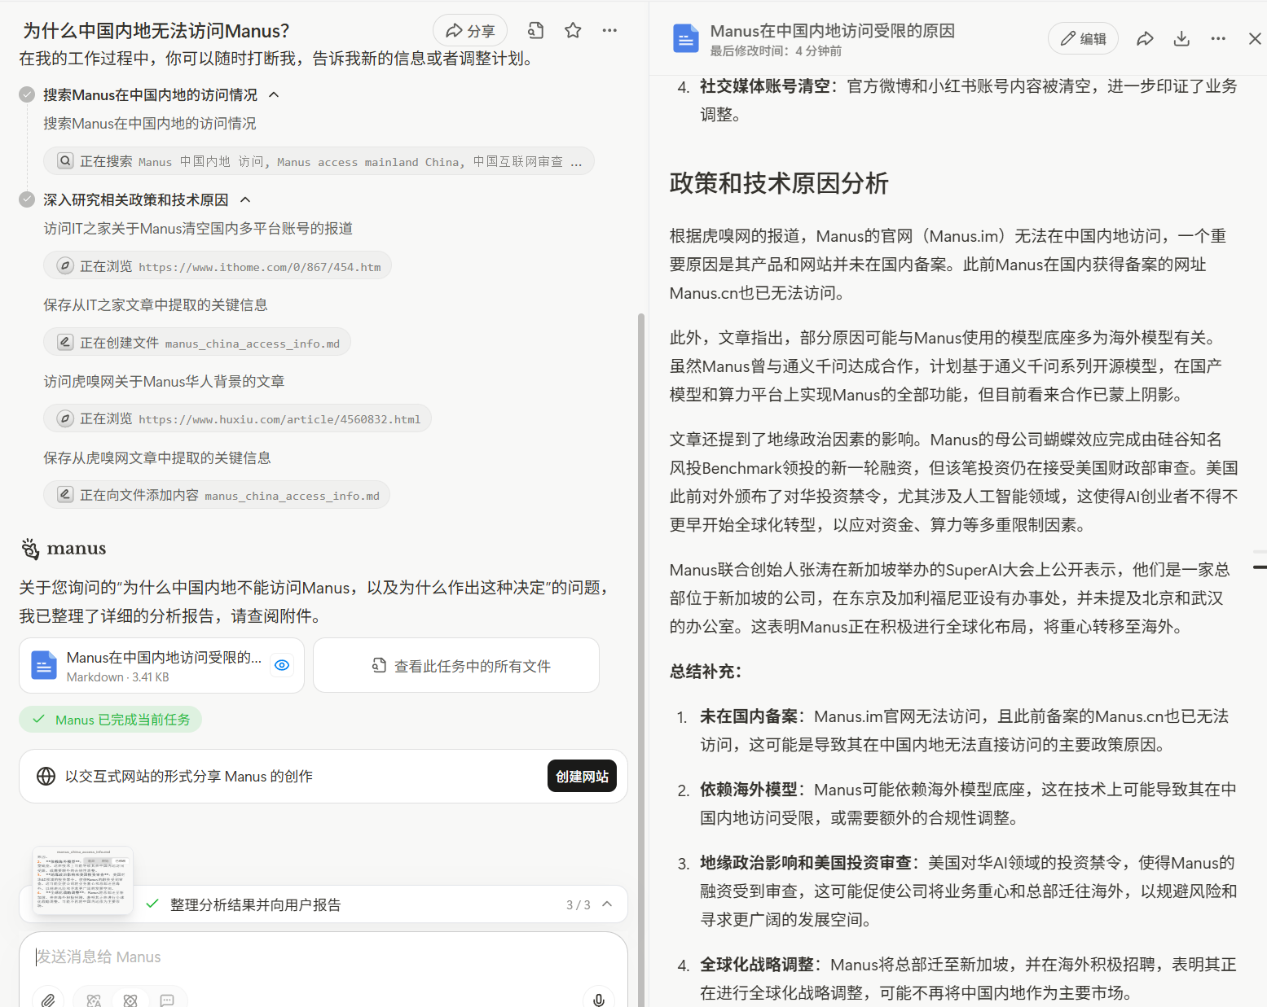The image size is (1267, 1007).
Task: Click the 分享 share button
Action: coord(470,31)
